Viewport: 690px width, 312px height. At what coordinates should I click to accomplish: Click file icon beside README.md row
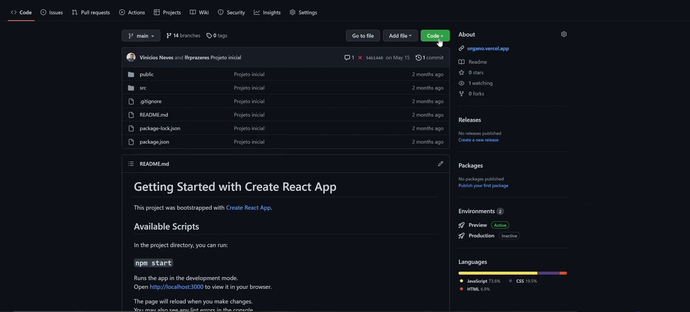tap(131, 115)
